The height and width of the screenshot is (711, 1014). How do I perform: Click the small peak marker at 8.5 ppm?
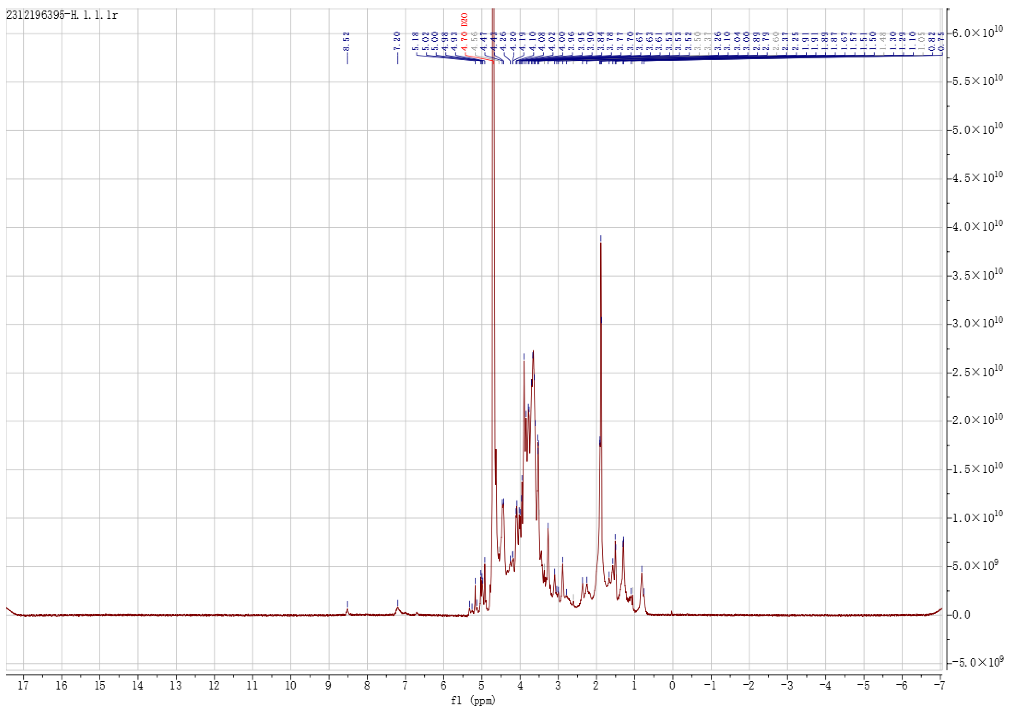348,604
